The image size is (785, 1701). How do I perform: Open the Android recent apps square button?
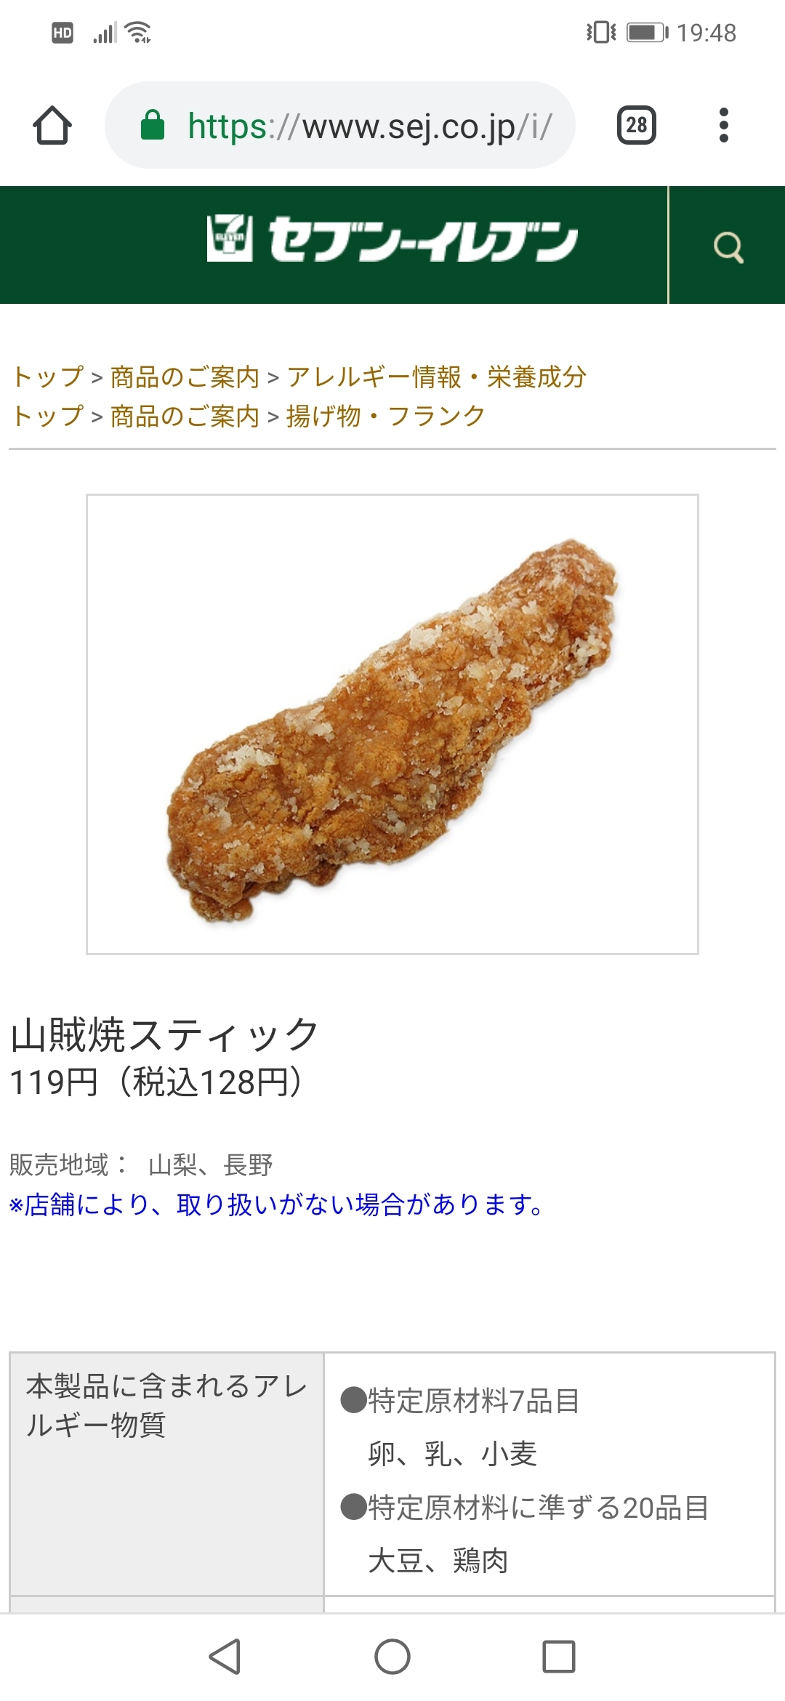tap(559, 1657)
